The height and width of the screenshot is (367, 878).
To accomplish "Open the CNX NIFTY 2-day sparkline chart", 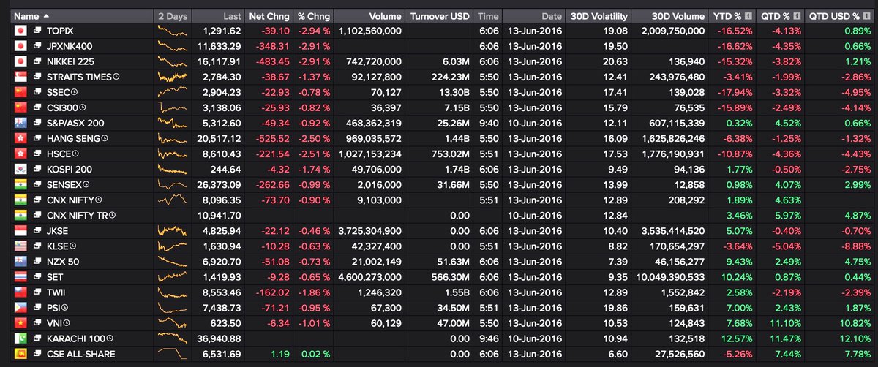I will (x=172, y=200).
